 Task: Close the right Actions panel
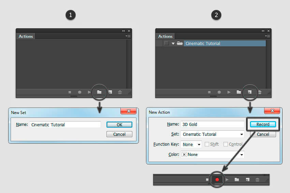pos(269,31)
